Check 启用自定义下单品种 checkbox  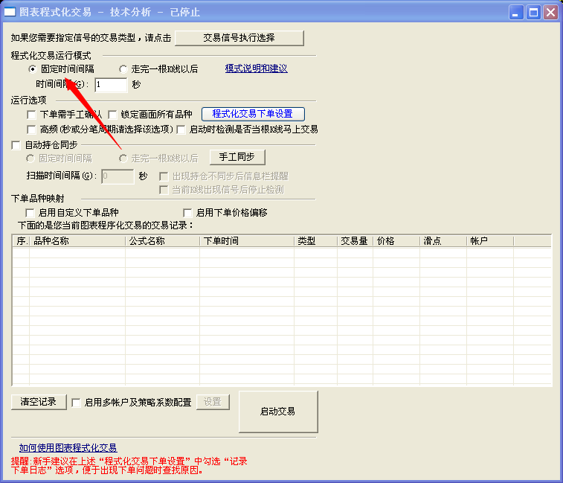click(30, 213)
